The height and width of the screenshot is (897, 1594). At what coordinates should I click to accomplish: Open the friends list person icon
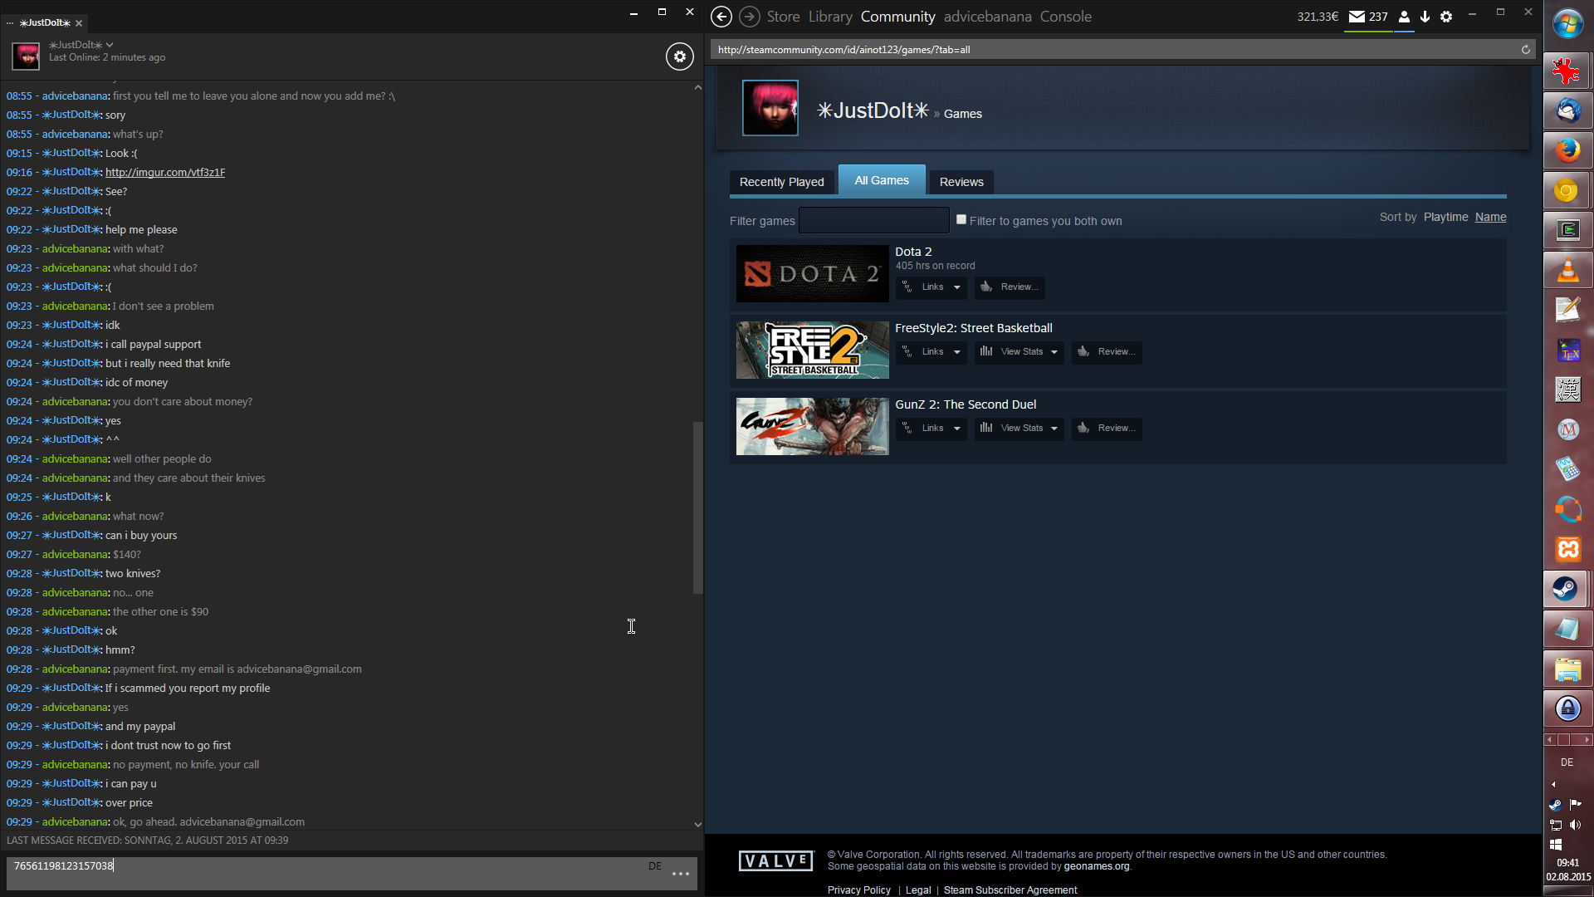tap(1404, 17)
